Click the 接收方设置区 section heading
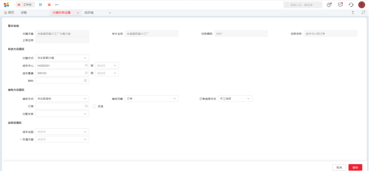This screenshot has width=369, height=171. (x=16, y=90)
